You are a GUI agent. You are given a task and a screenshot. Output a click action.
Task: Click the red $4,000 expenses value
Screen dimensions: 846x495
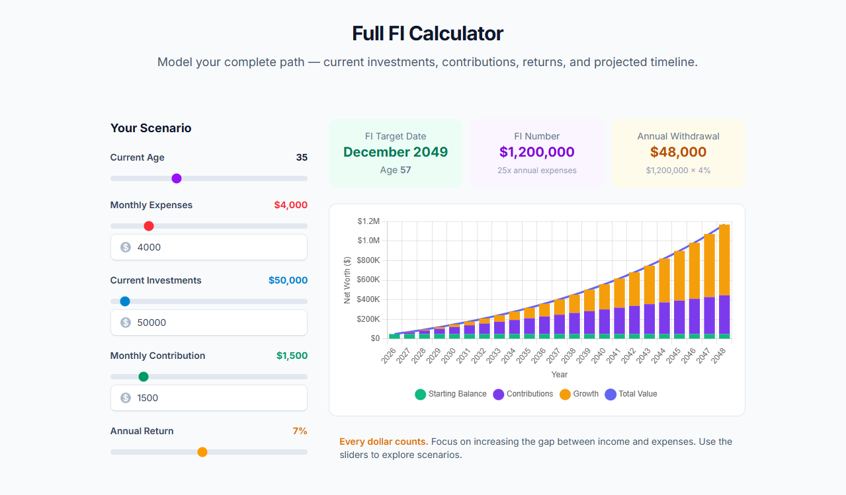pos(291,205)
